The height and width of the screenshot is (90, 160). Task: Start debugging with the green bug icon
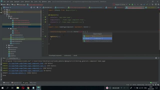tap(132, 4)
